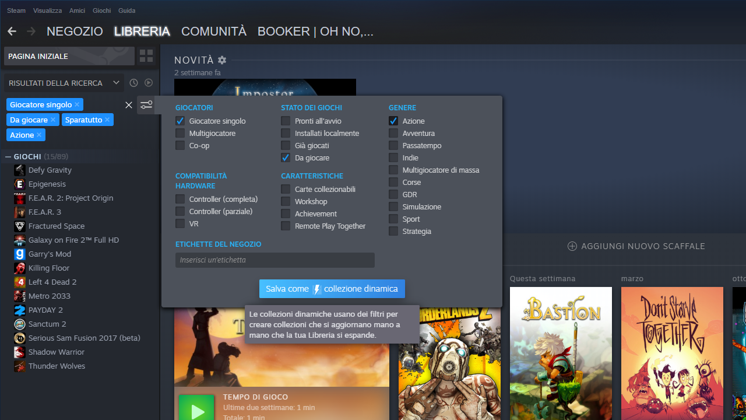Click the Metro 2033 game icon
This screenshot has width=746, height=420.
(20, 296)
